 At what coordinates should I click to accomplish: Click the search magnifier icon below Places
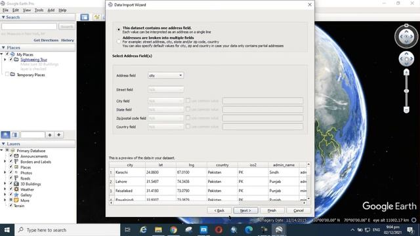click(6, 135)
